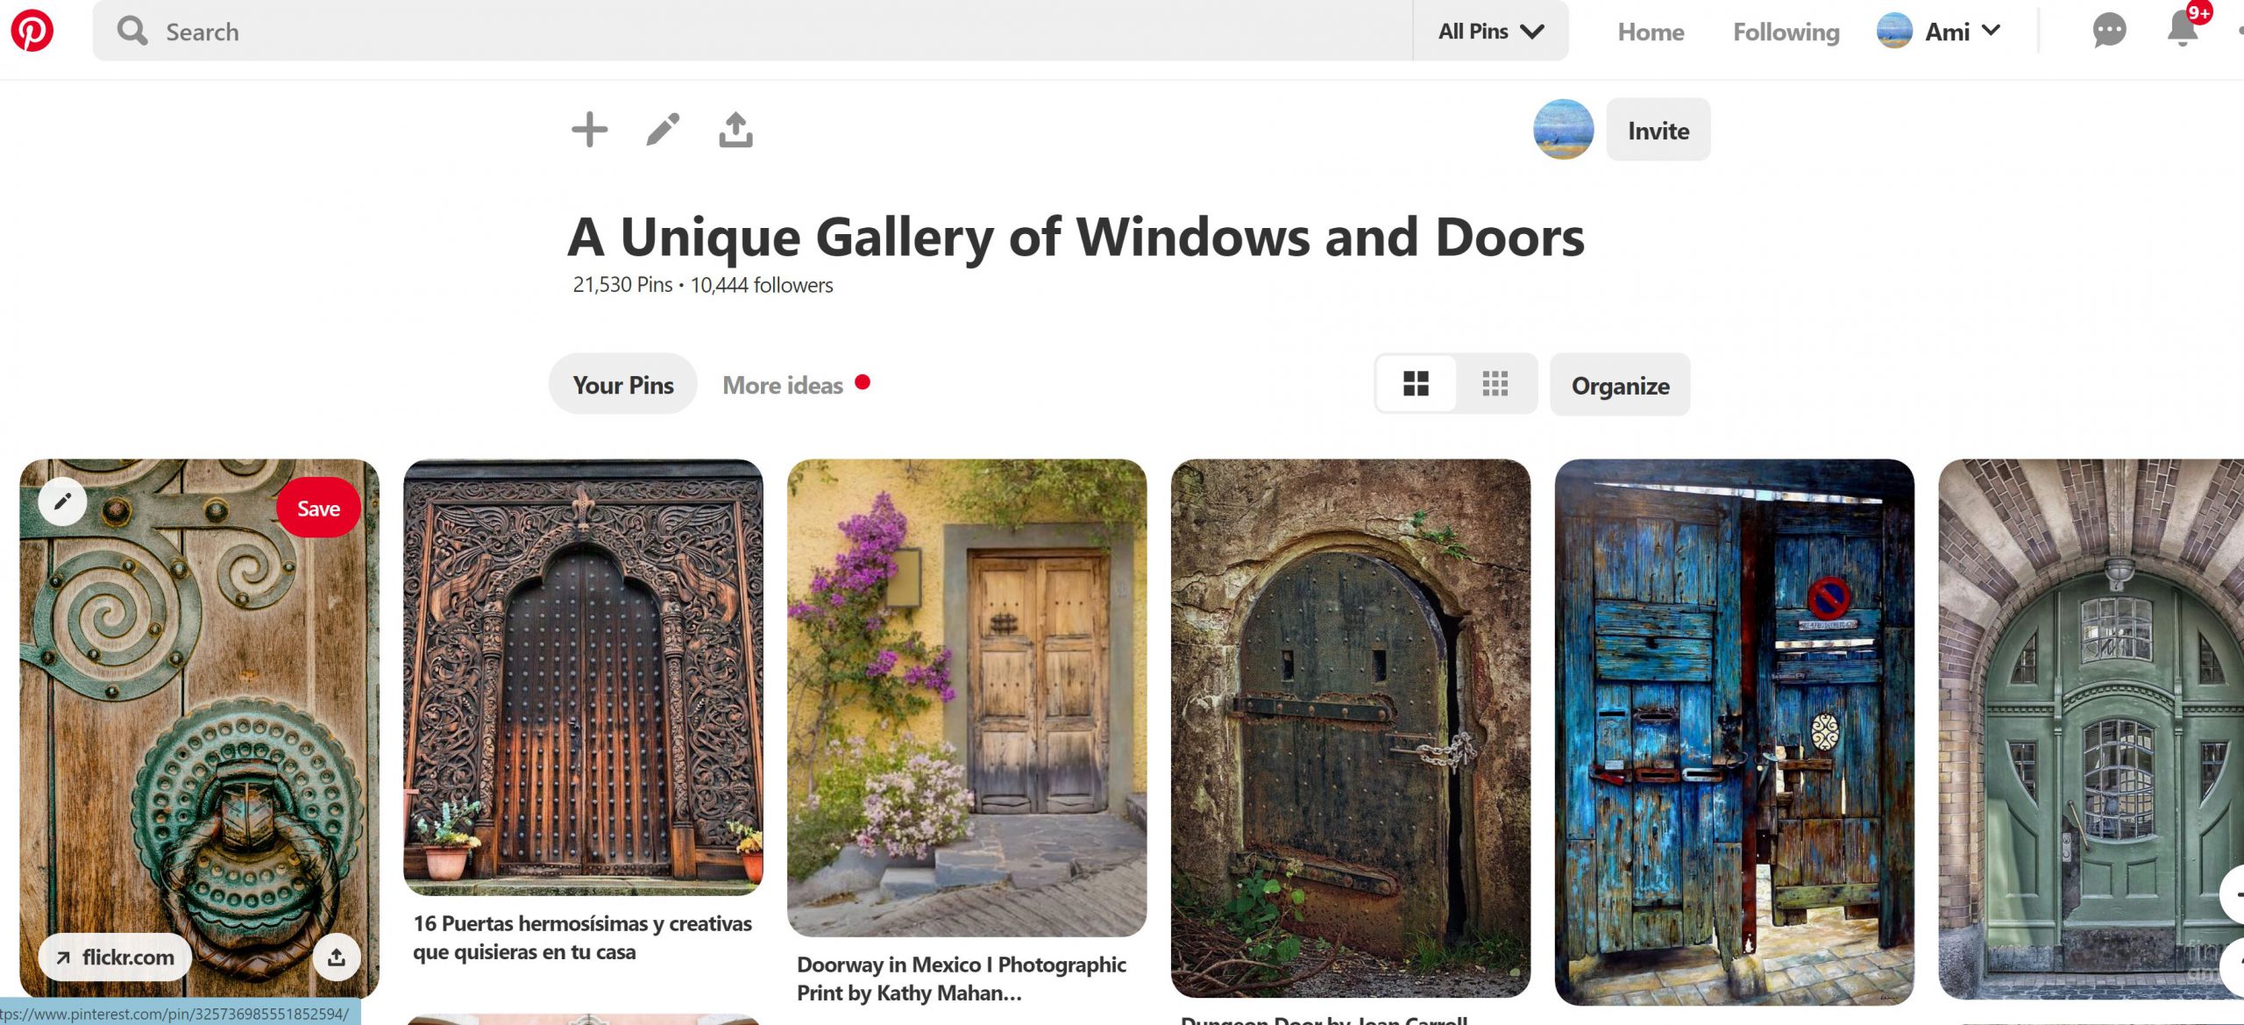This screenshot has height=1025, width=2244.
Task: Switch to the More ideas tab
Action: (x=783, y=385)
